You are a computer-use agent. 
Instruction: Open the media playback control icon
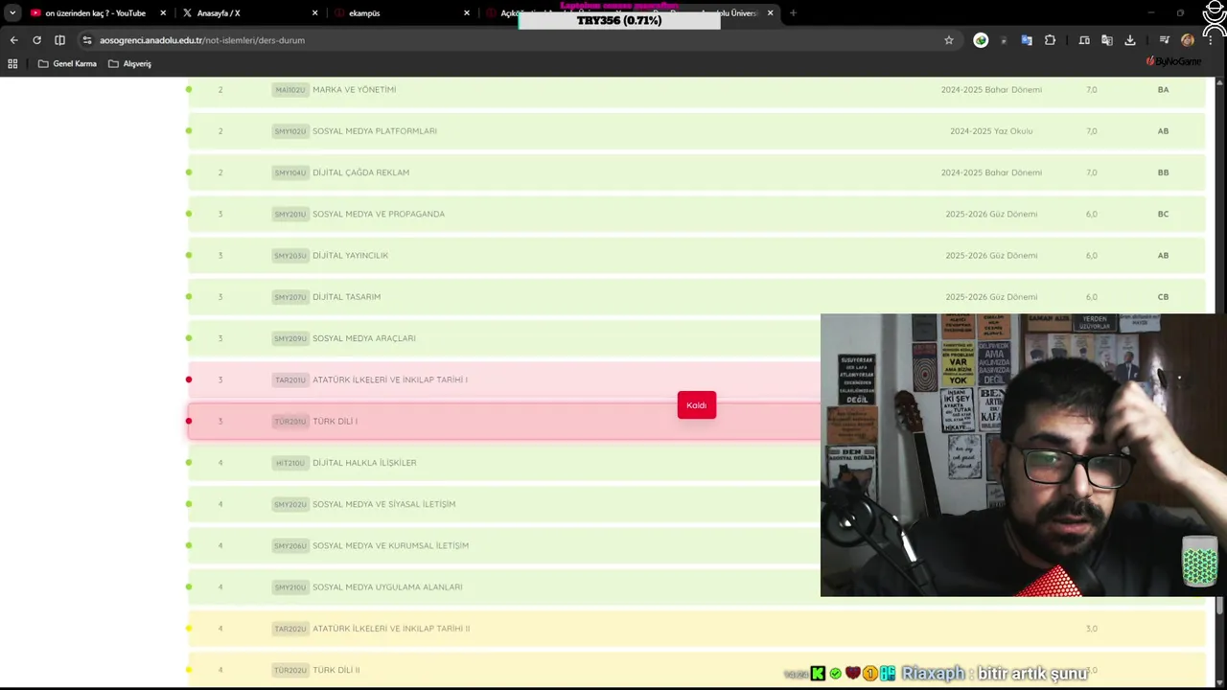coord(1165,40)
